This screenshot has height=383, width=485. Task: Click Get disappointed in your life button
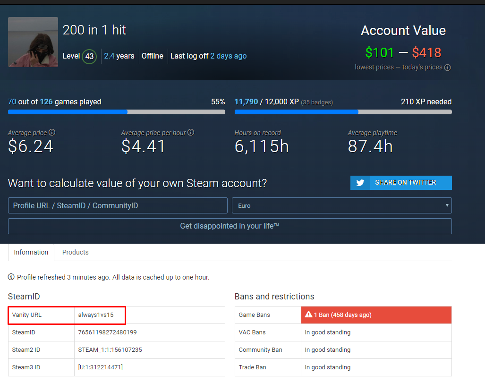click(230, 226)
